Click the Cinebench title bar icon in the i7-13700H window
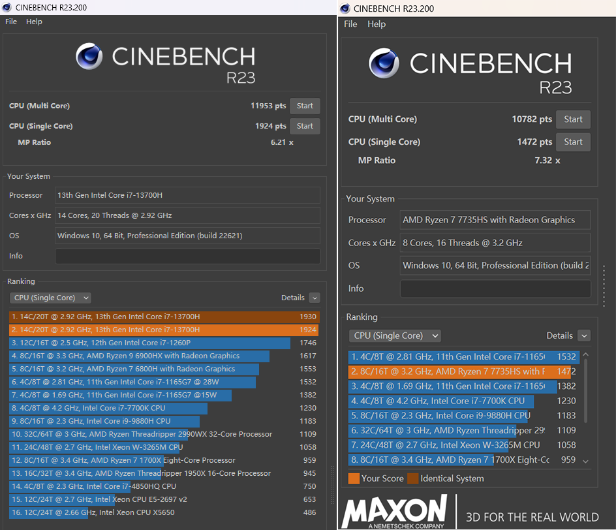Viewport: 616px width, 530px height. pyautogui.click(x=7, y=7)
